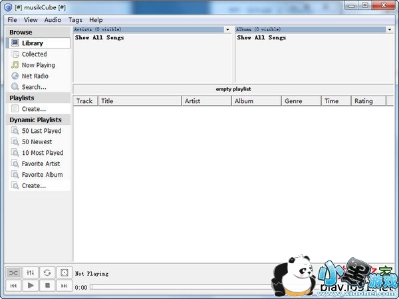Select Show All Songs in Albums pane
The height and width of the screenshot is (299, 399).
coord(261,38)
